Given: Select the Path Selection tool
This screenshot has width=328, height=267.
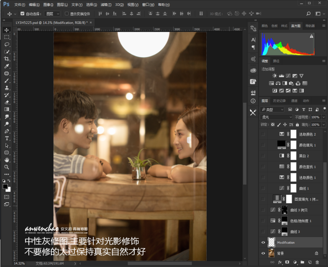Looking at the screenshot, I should (x=7, y=145).
